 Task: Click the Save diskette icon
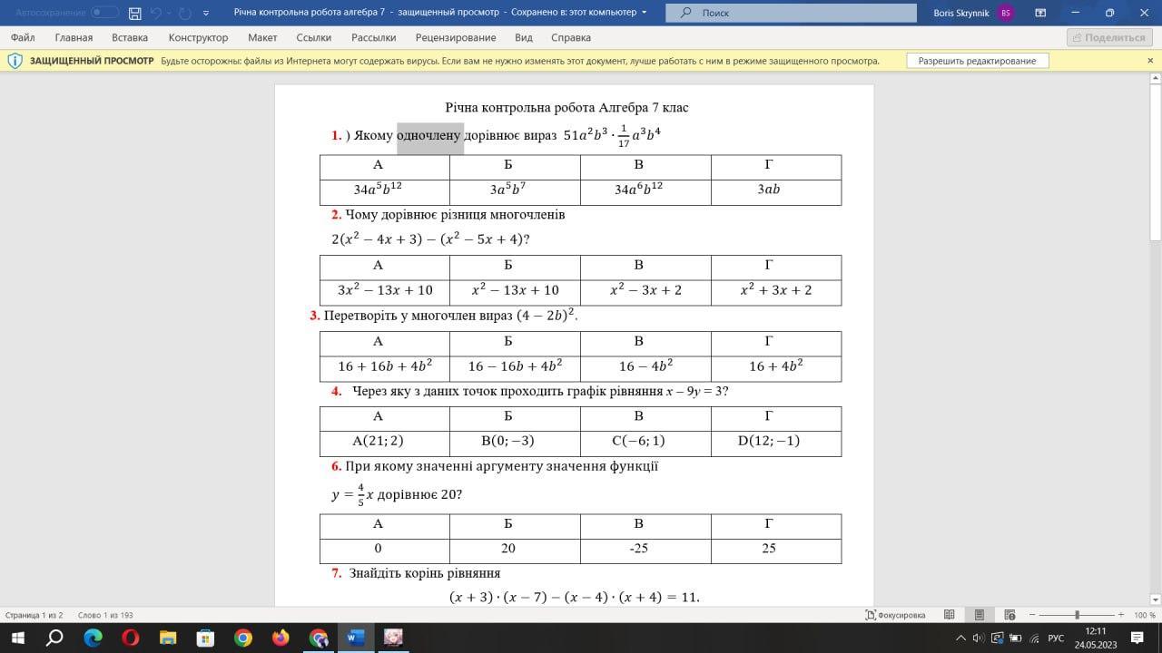(135, 13)
